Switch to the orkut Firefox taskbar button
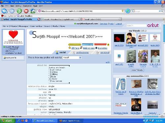Viewport: 165px width, 123px height. pos(70,121)
